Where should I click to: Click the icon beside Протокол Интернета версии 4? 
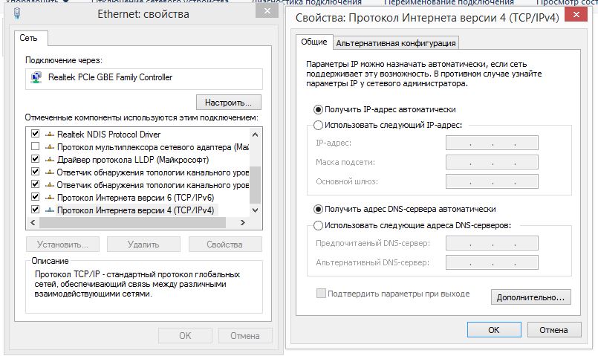50,210
